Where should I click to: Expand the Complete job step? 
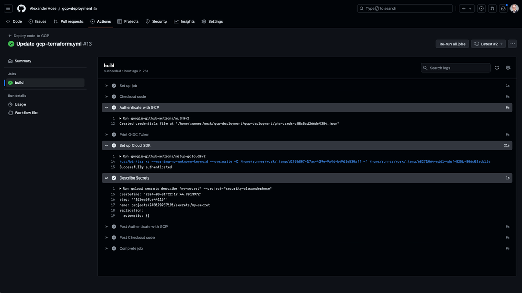coord(307,249)
